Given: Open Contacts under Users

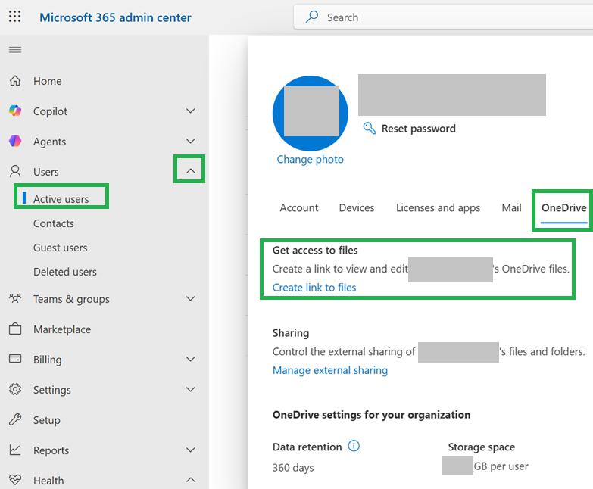Looking at the screenshot, I should pos(53,223).
